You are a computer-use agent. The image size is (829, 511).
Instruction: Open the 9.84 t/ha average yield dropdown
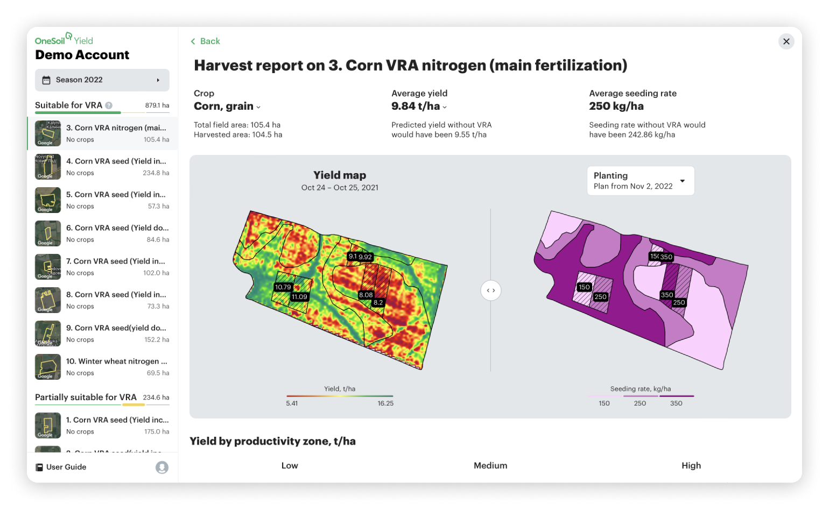419,106
